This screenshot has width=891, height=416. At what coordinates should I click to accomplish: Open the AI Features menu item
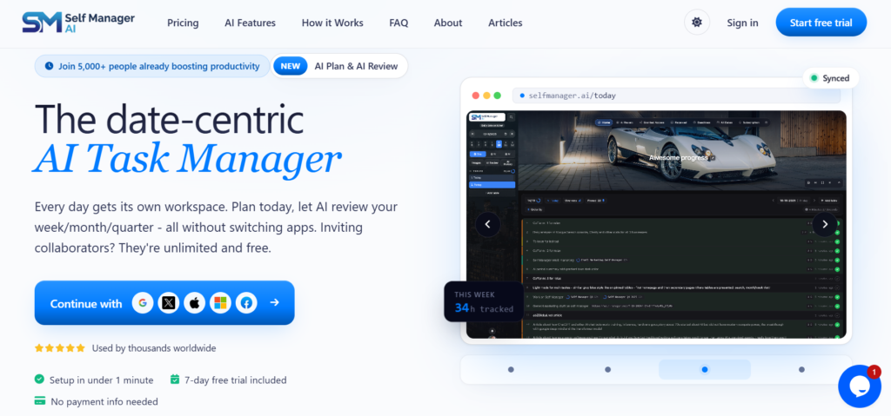(x=250, y=23)
